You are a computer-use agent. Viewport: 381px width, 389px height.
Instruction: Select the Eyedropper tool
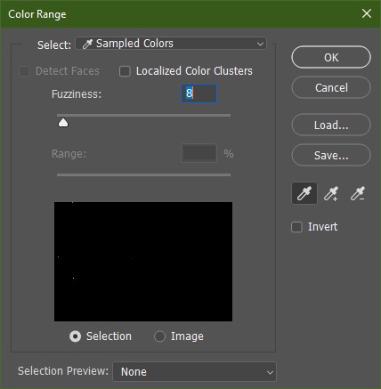[x=304, y=193]
